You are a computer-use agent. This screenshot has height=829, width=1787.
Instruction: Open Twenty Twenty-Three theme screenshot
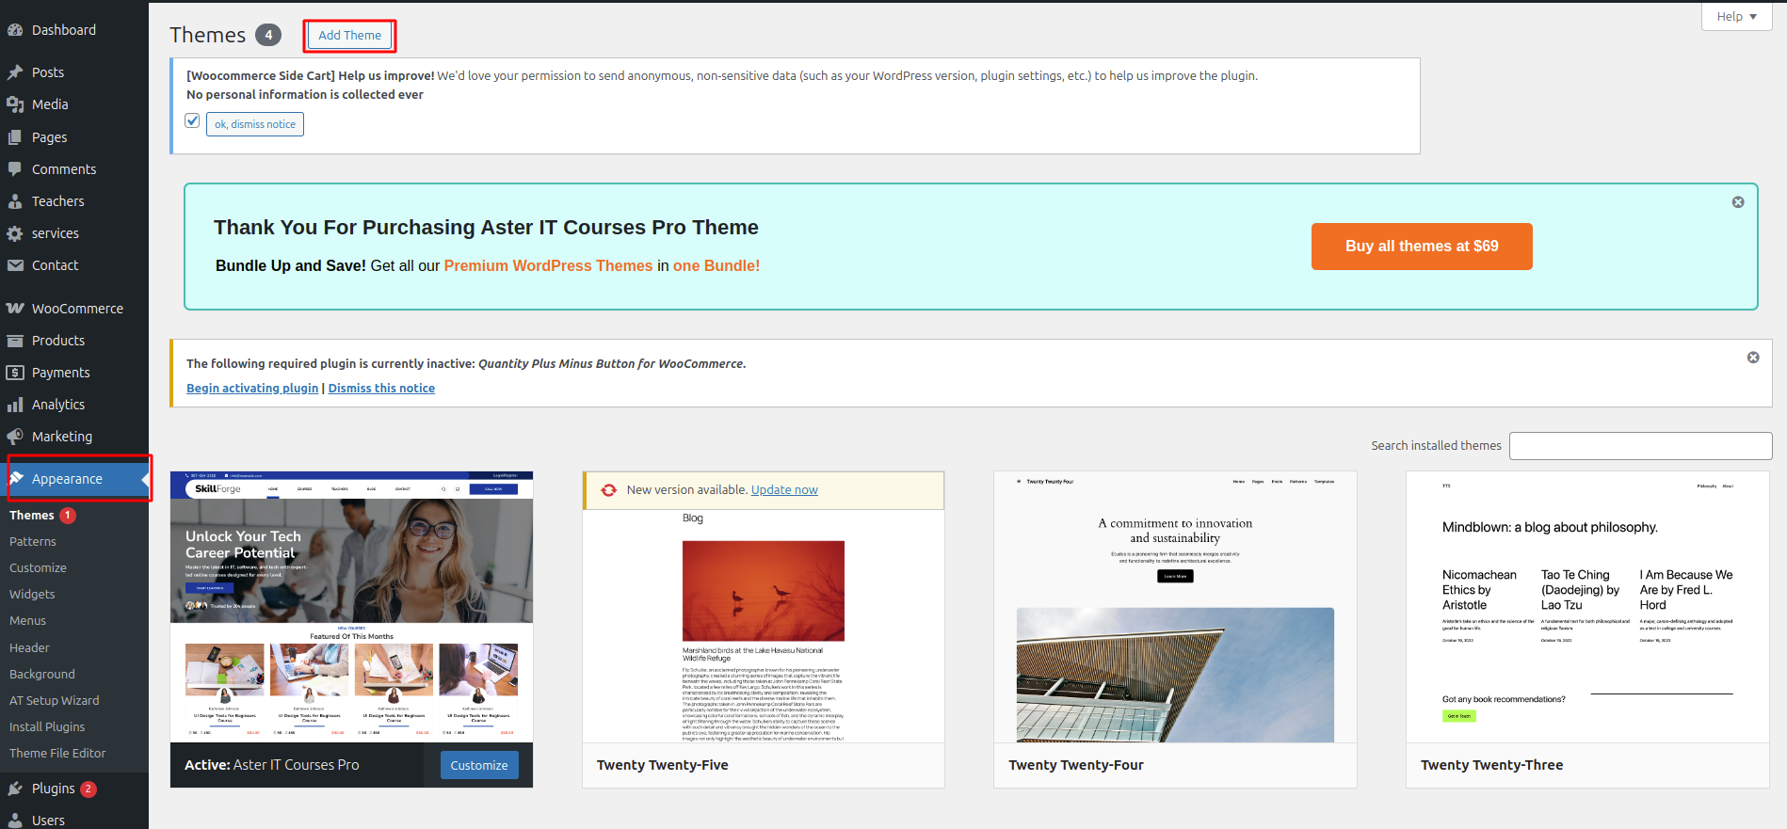point(1587,607)
